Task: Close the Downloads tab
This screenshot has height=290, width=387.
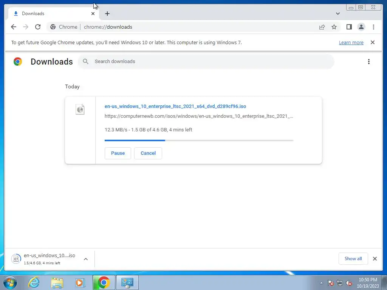Action: (x=93, y=14)
